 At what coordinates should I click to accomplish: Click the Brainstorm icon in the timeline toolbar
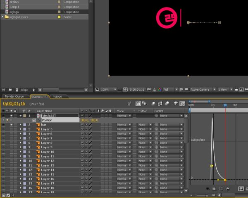(x=175, y=104)
